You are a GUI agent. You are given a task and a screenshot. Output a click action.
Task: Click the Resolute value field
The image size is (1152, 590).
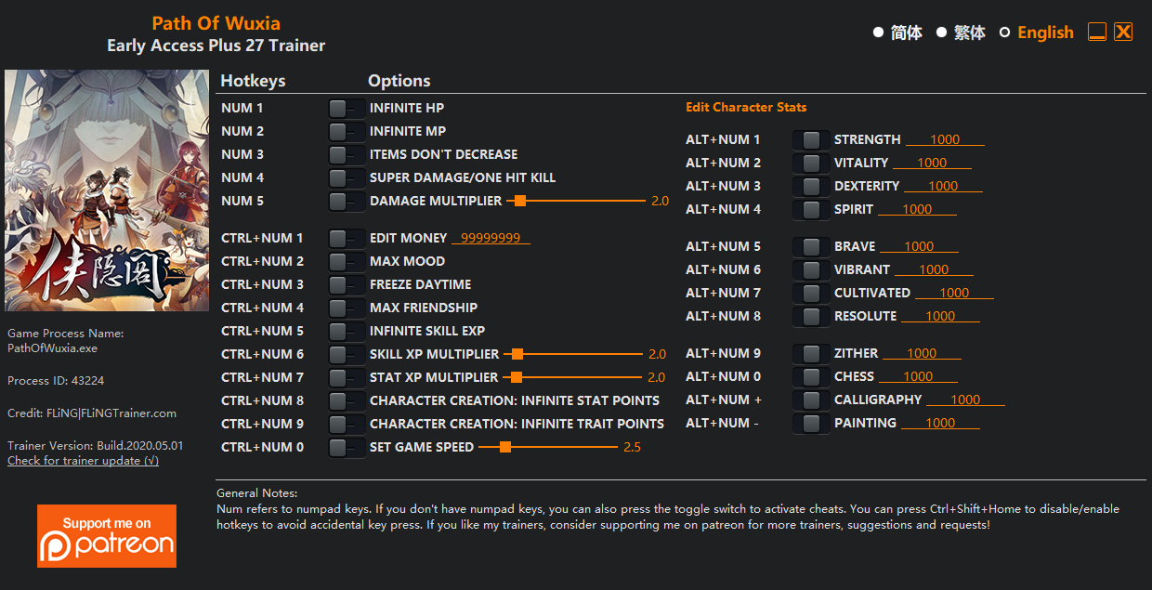click(940, 316)
